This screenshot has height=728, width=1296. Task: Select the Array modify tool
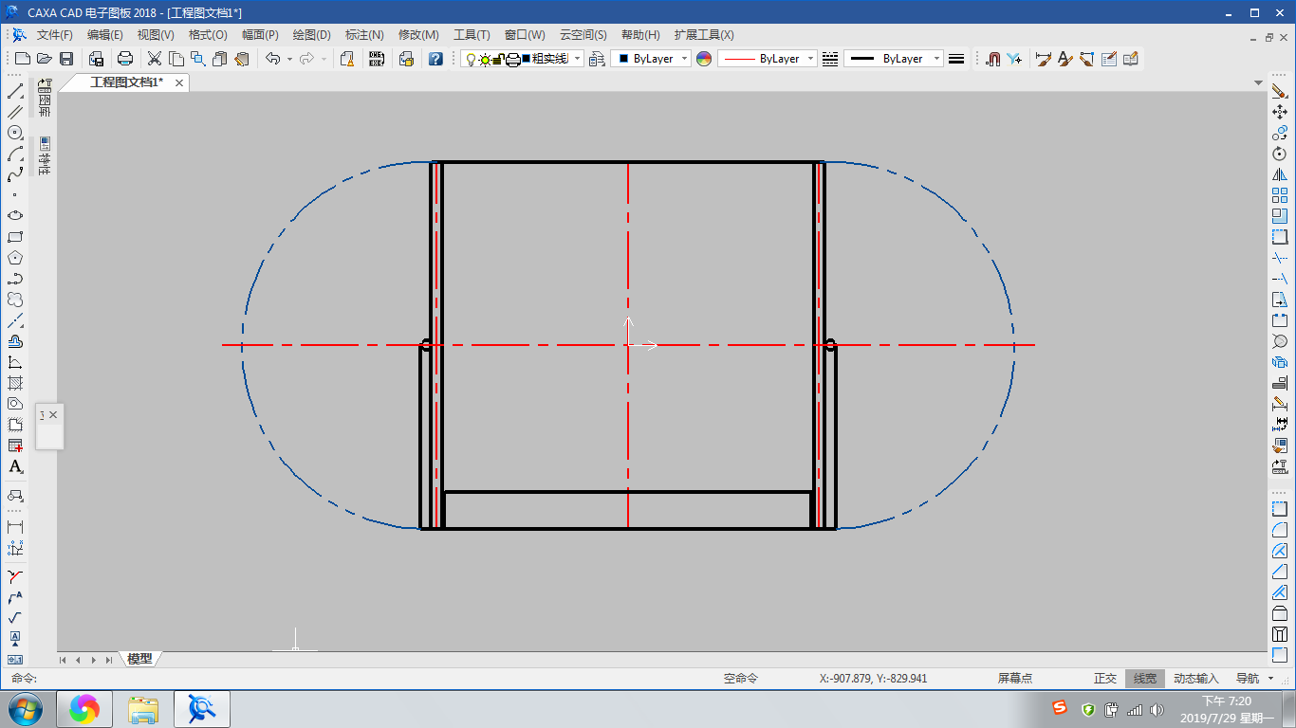[x=1280, y=195]
